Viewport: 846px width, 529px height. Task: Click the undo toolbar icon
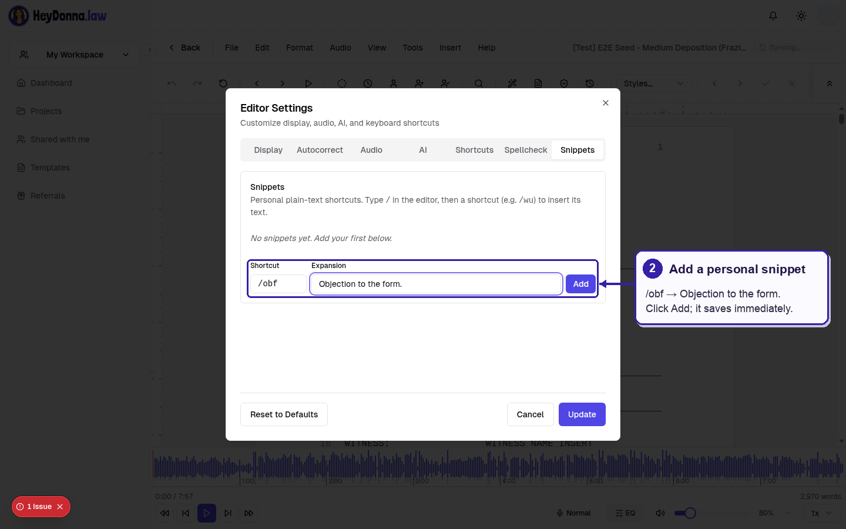(x=172, y=83)
